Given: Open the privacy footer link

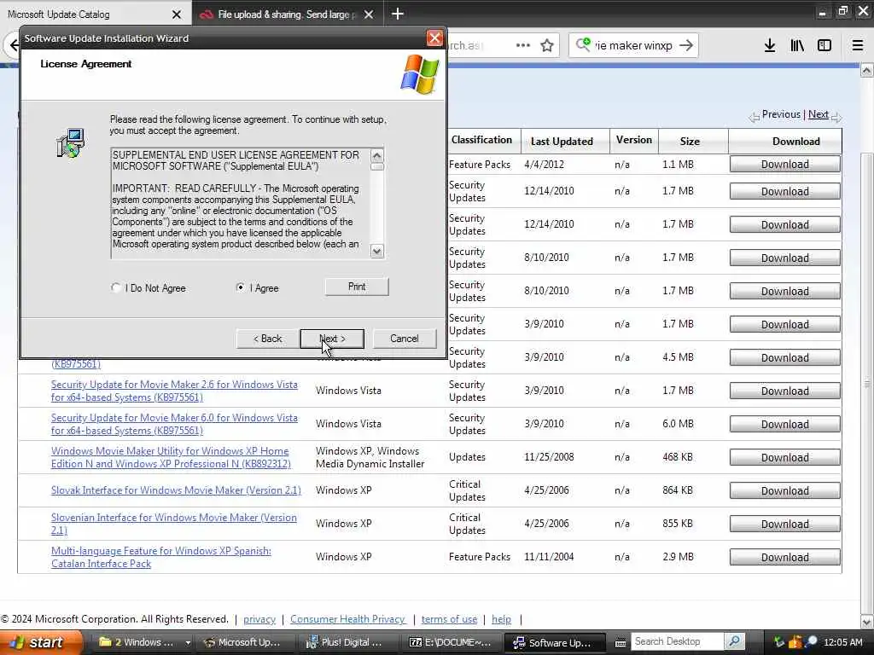Looking at the screenshot, I should pyautogui.click(x=259, y=619).
